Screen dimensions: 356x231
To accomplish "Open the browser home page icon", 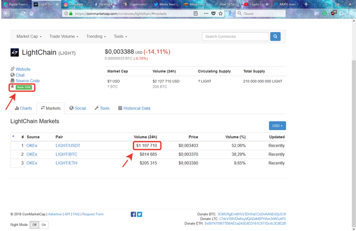I will point(31,13).
